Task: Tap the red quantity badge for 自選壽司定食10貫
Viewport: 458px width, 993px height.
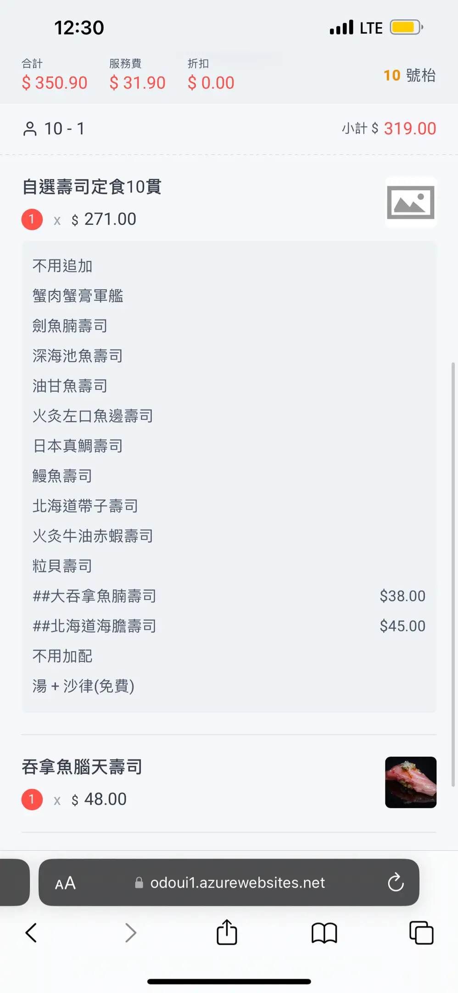Action: pos(32,219)
